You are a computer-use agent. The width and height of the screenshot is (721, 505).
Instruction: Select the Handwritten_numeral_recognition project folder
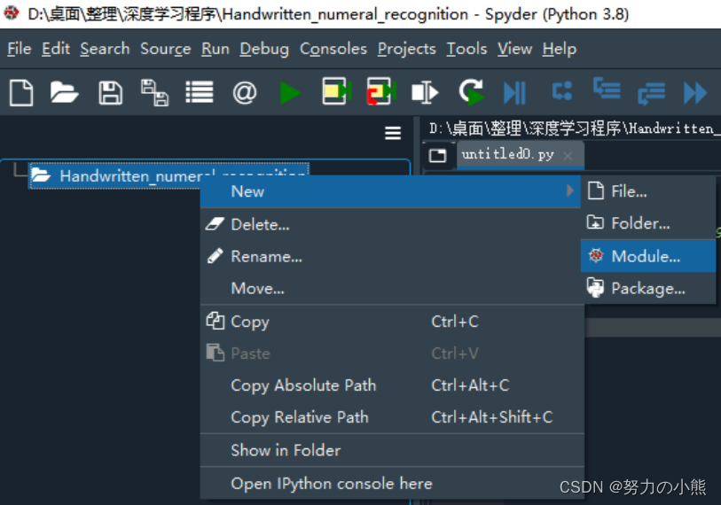point(168,175)
